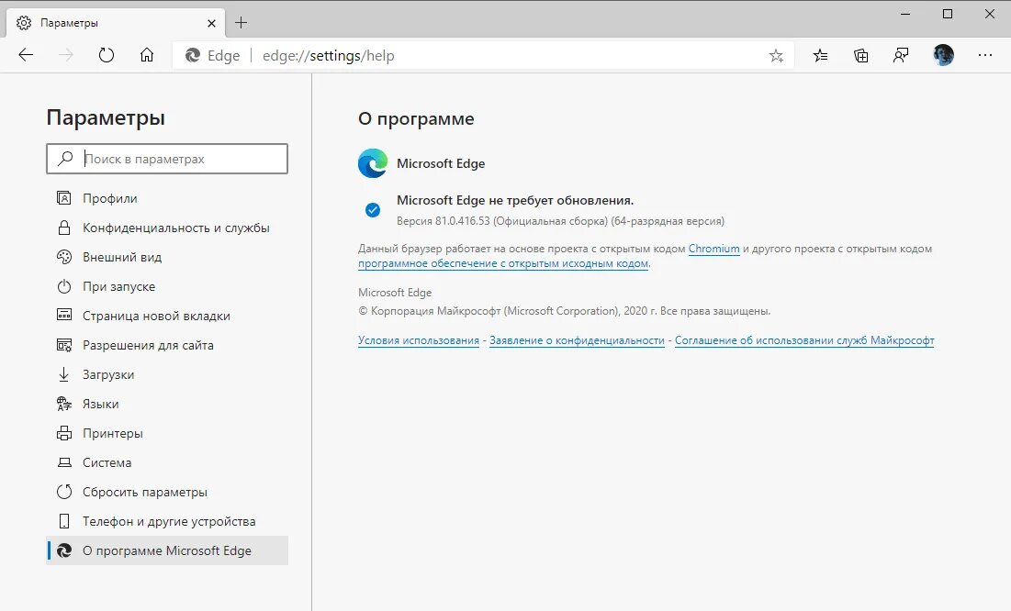Open программное обеспечение с открытым исходным кодом link
The image size is (1011, 611).
tap(503, 263)
